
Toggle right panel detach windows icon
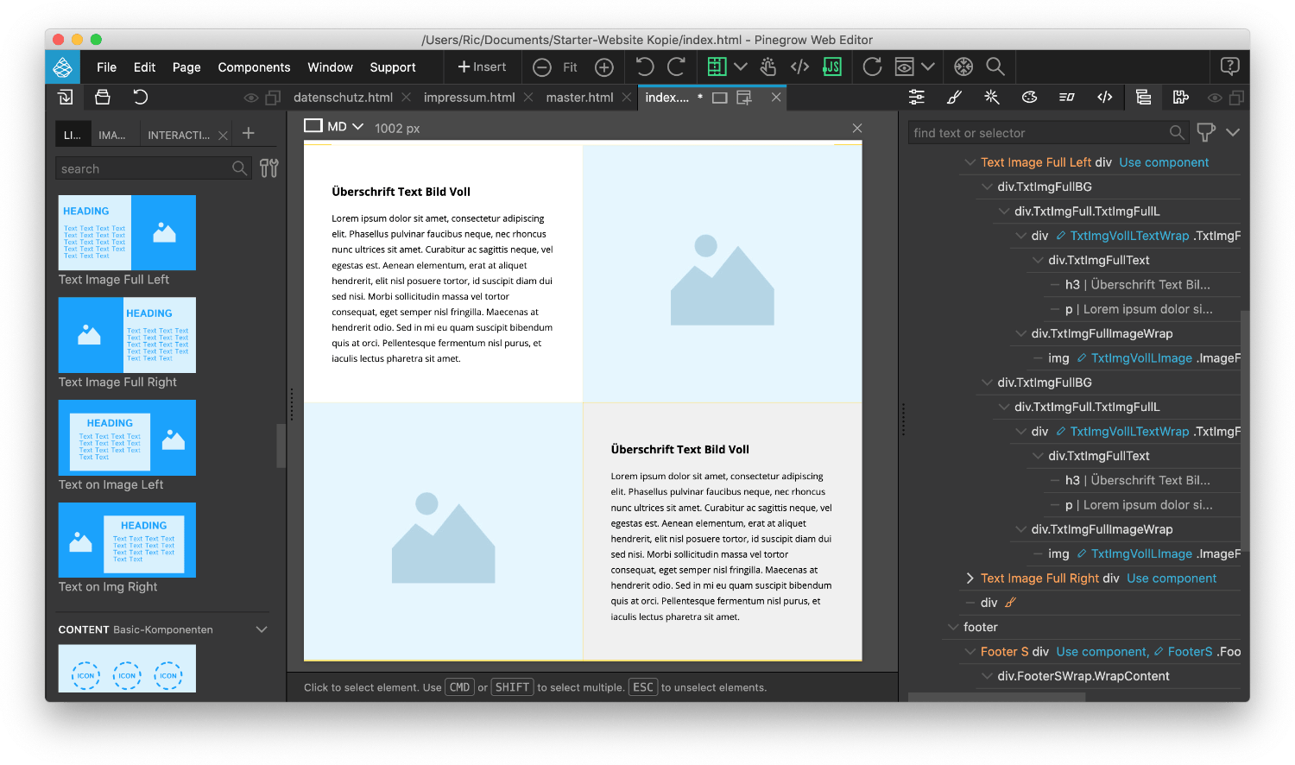pyautogui.click(x=1236, y=98)
